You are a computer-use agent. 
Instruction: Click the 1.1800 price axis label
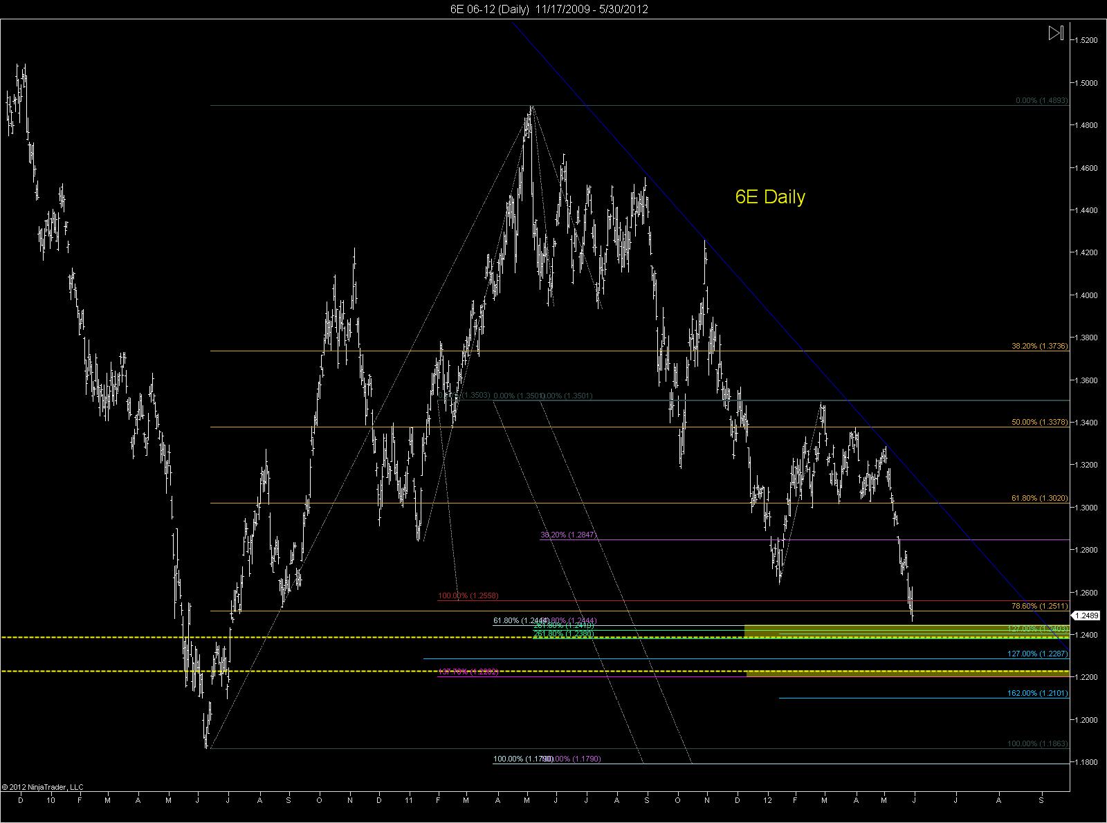pos(1086,762)
